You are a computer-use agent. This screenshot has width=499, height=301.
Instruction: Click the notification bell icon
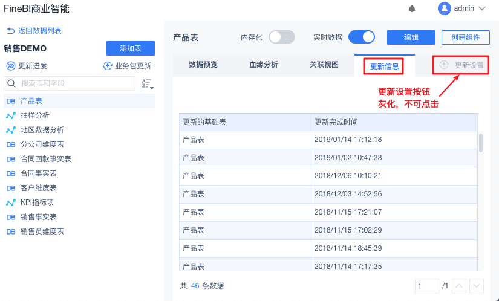point(413,8)
